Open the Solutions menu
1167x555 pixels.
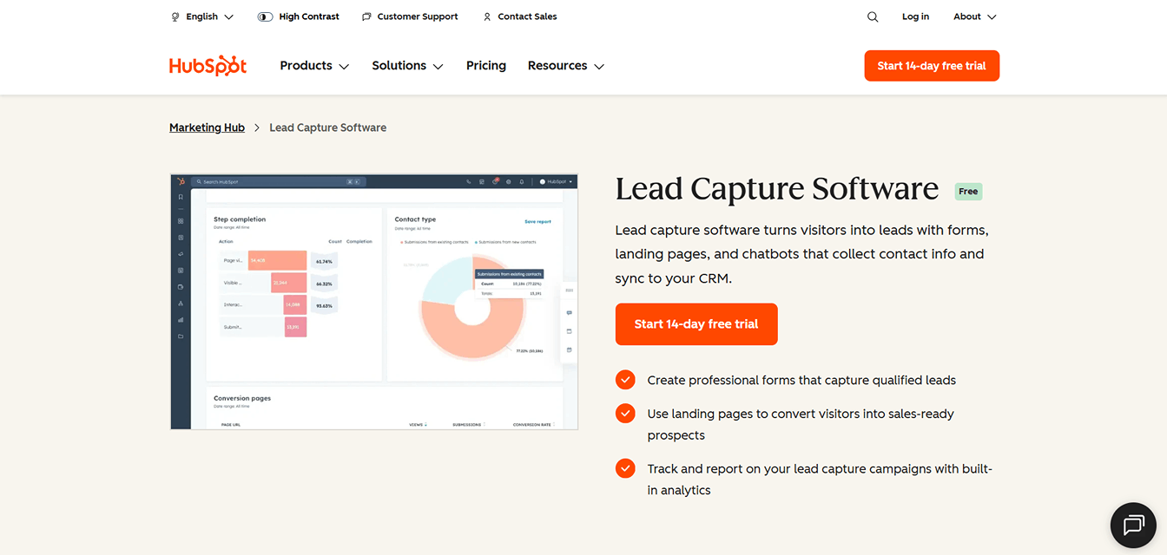point(406,65)
